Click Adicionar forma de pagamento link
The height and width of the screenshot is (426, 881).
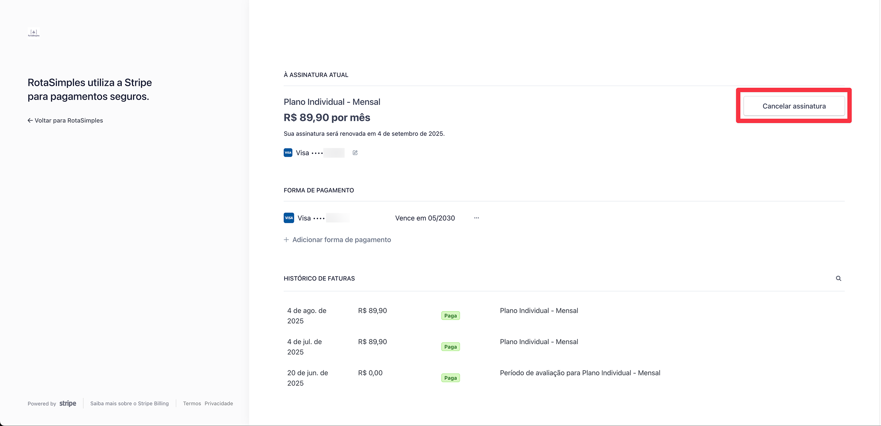click(337, 240)
